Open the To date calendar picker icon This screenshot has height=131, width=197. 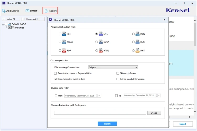[x=158, y=96]
